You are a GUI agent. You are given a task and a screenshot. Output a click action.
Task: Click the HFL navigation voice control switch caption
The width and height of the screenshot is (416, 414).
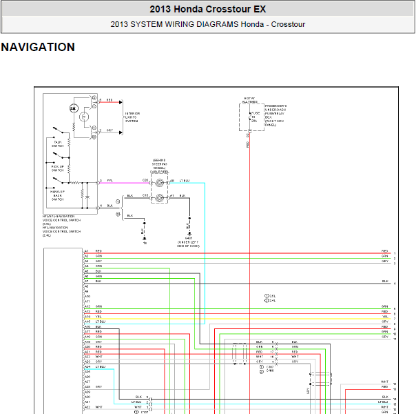click(x=61, y=226)
